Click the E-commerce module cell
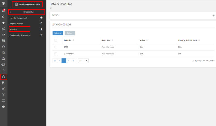Viewport: 216px width, 126px height. coord(69,54)
